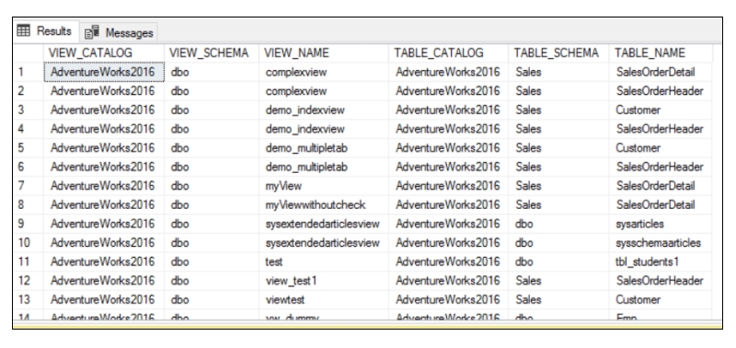This screenshot has height=348, width=736.
Task: Click the TABLE_NAME column header
Action: tap(661, 53)
